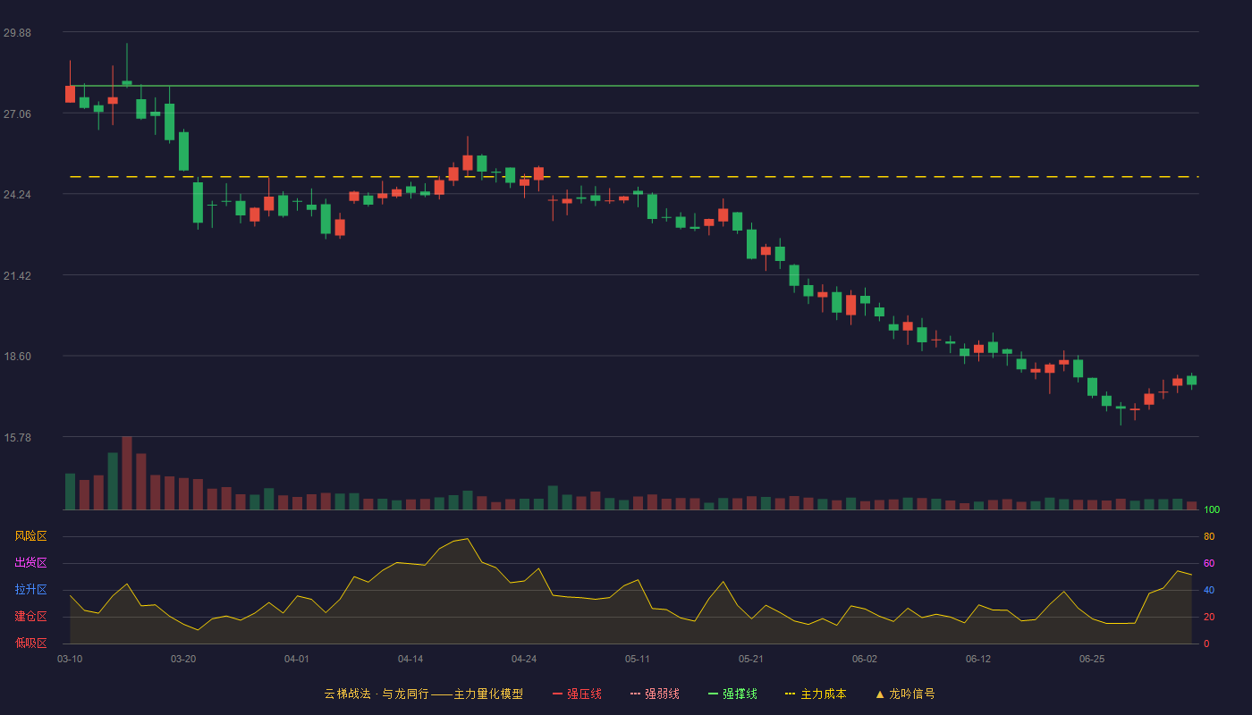Screen dimensions: 1252x715
Task: Select the 低吸区 zone label
Action: tap(30, 643)
